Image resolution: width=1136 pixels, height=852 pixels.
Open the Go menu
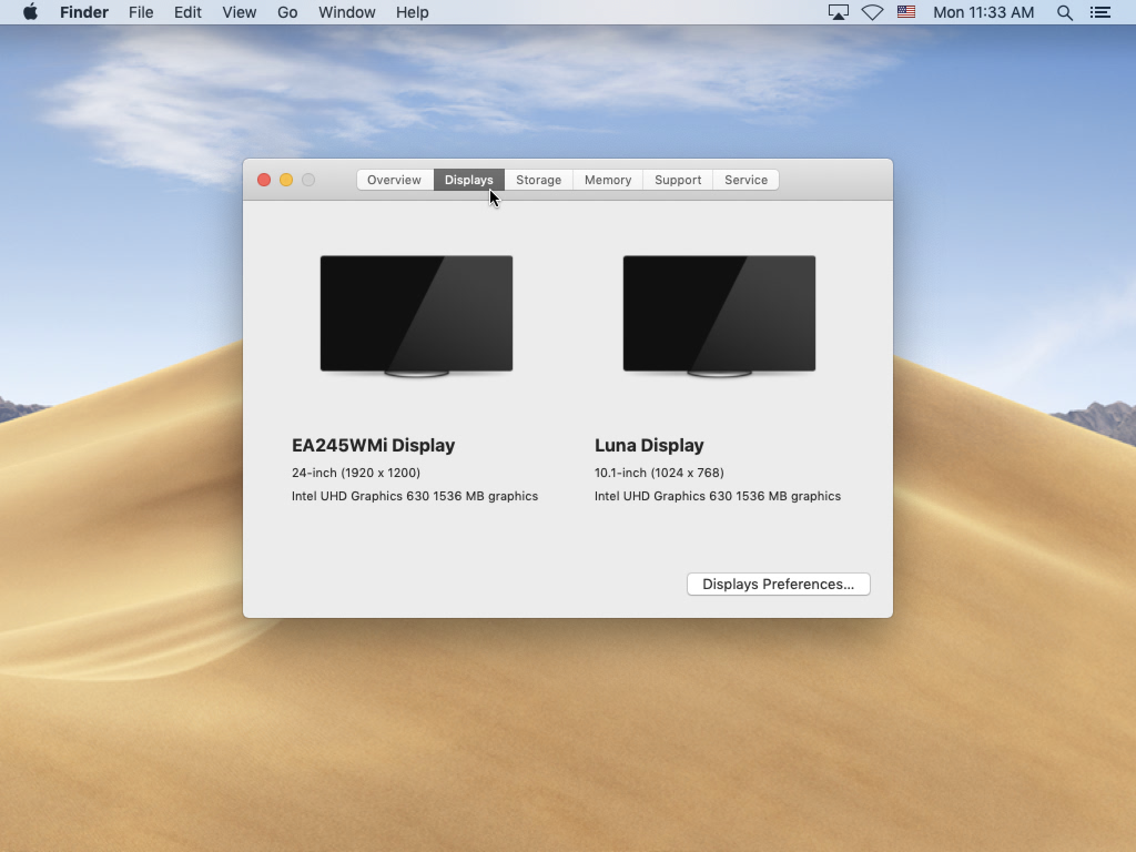[287, 12]
